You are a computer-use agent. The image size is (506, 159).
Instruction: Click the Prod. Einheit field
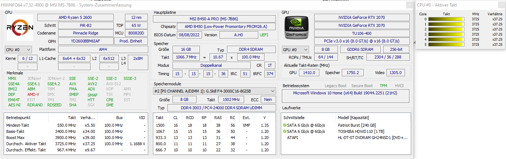(131, 41)
